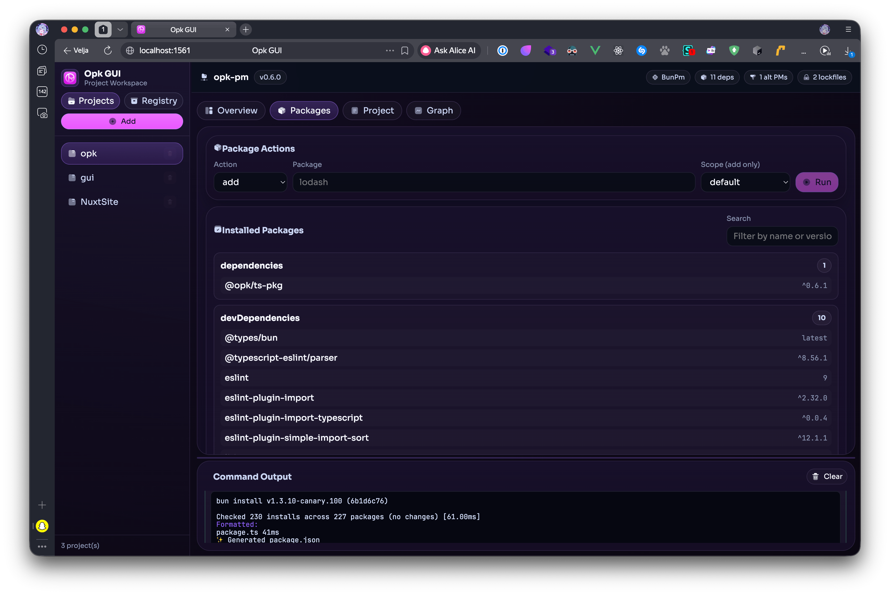Image resolution: width=890 pixels, height=595 pixels.
Task: Click the pinned tab numbered 1
Action: pyautogui.click(x=103, y=29)
